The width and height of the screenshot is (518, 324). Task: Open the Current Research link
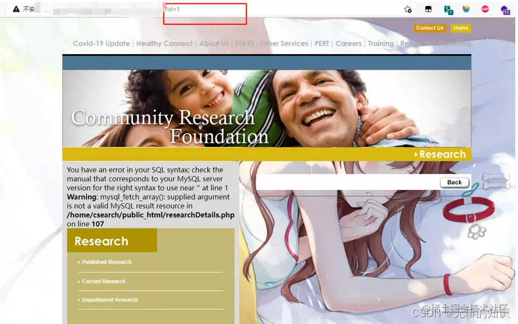[104, 282]
